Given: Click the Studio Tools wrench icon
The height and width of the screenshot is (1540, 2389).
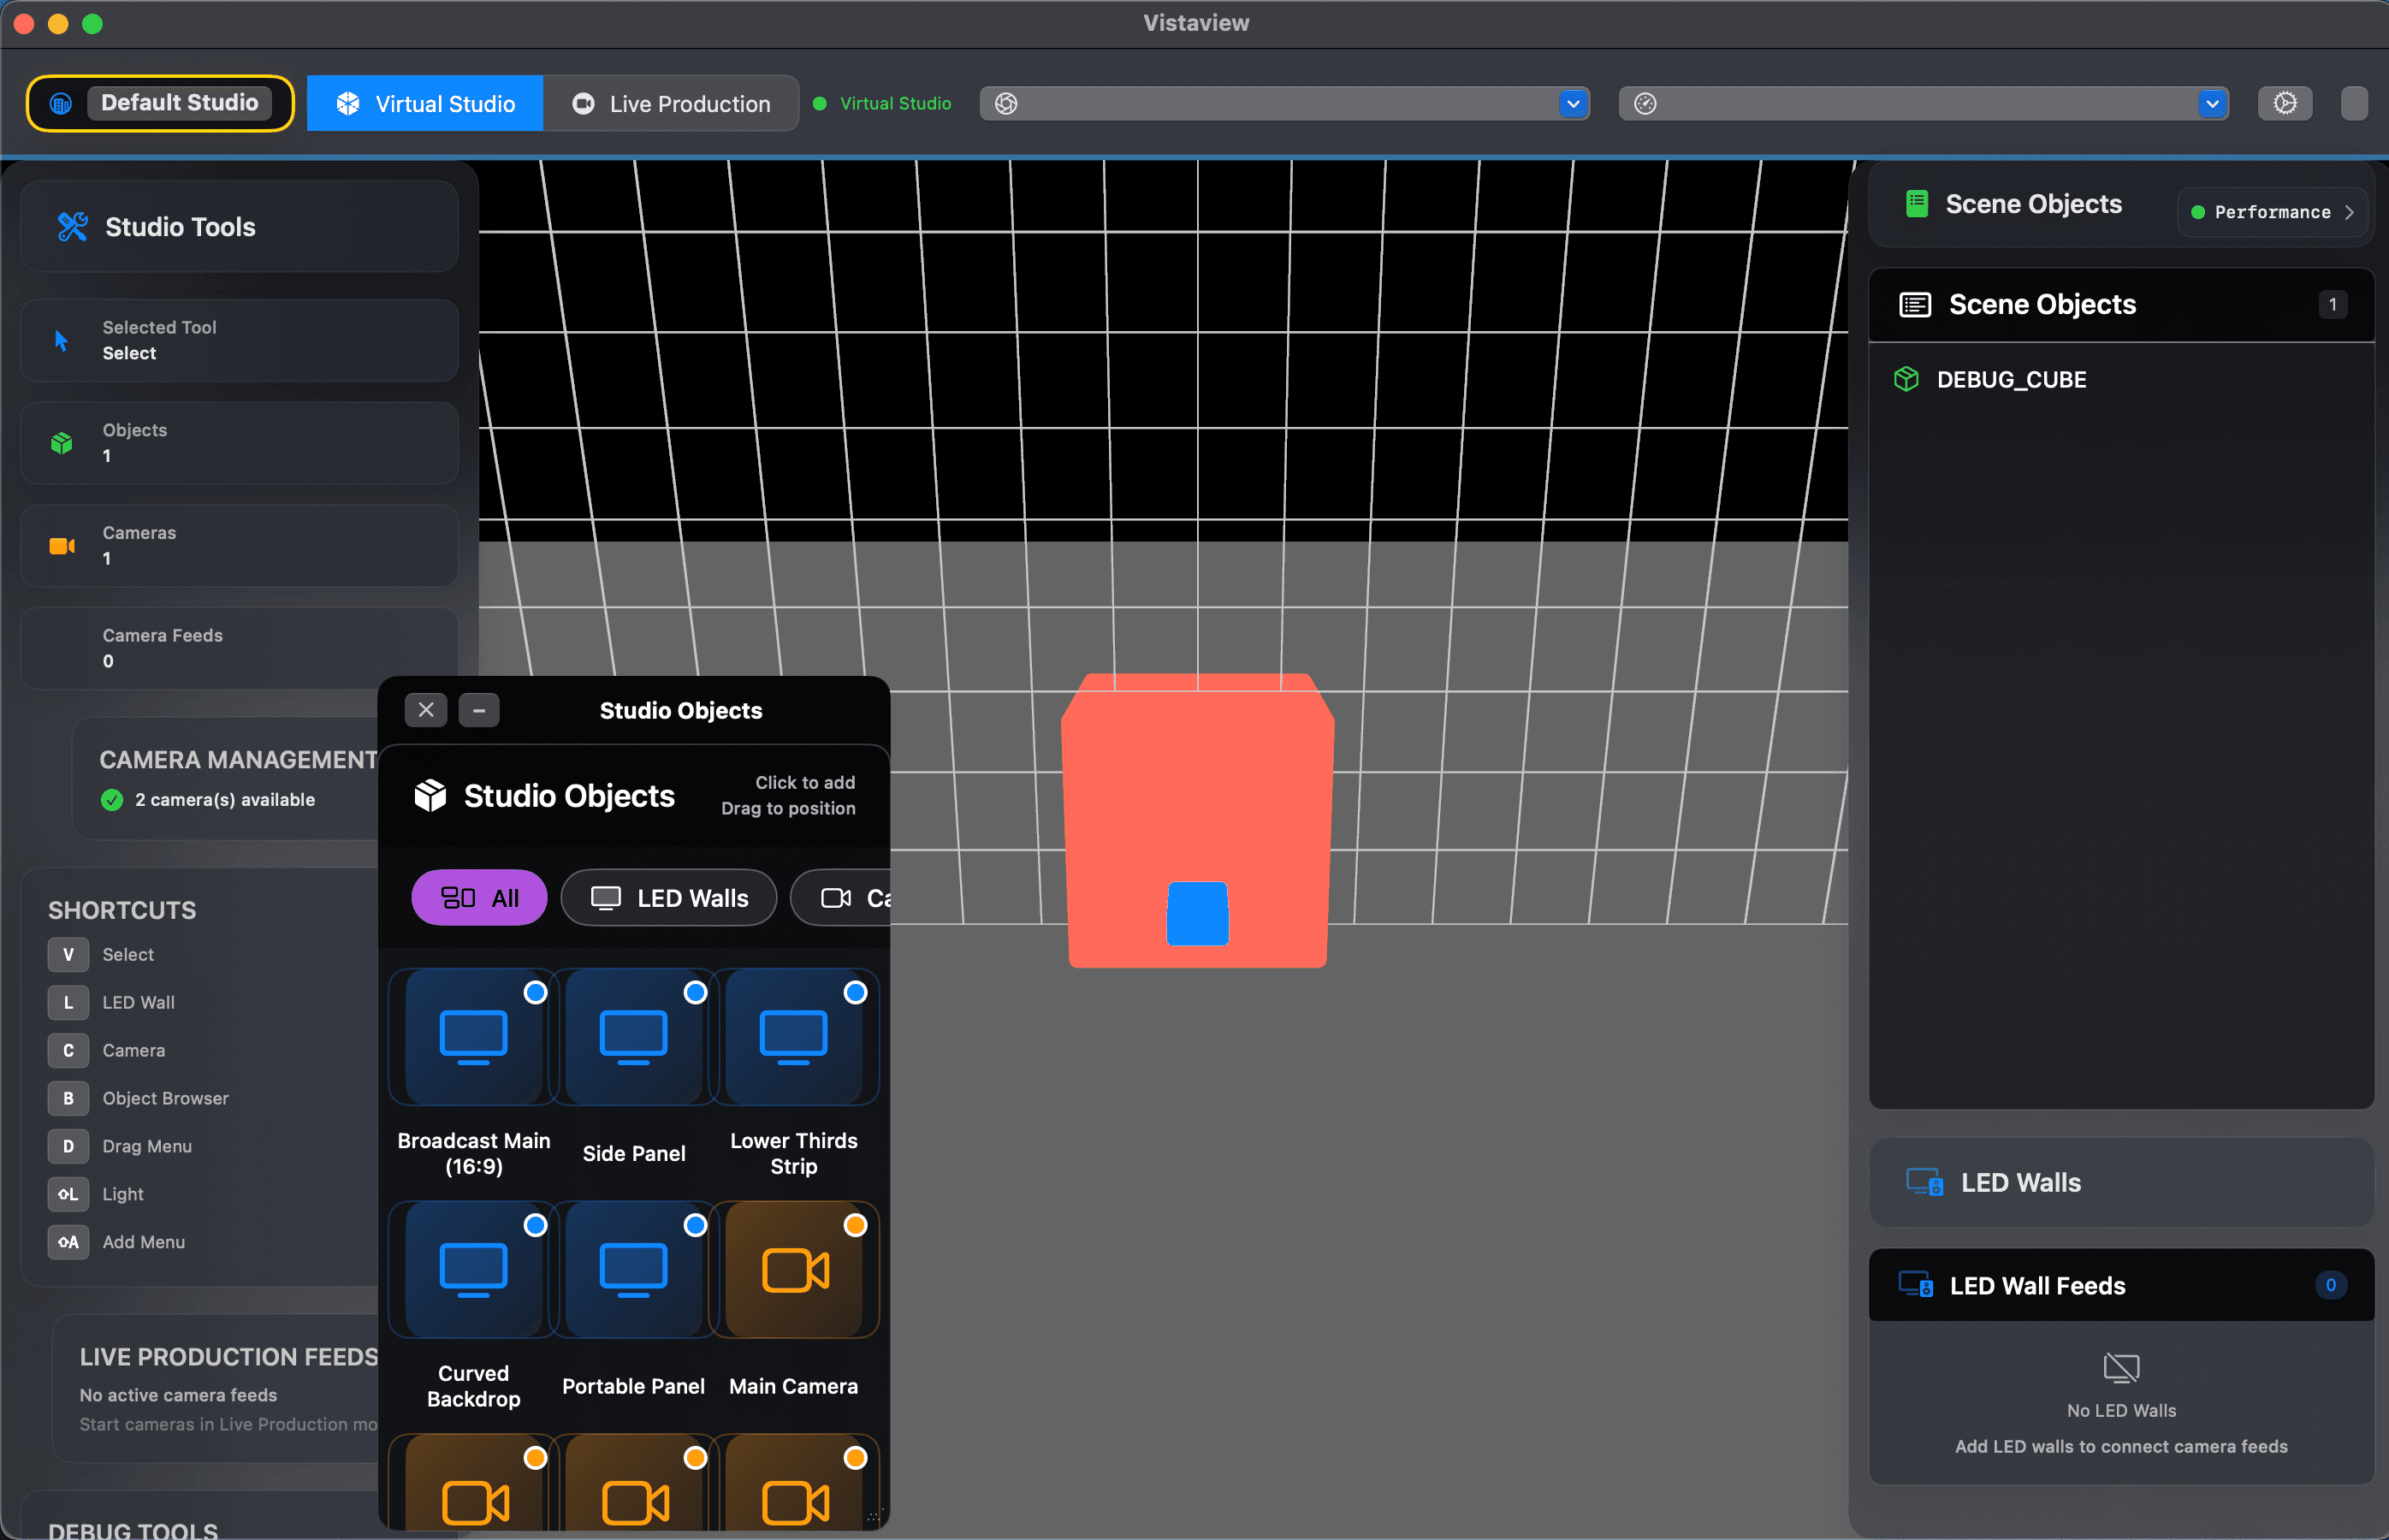Looking at the screenshot, I should pyautogui.click(x=72, y=227).
